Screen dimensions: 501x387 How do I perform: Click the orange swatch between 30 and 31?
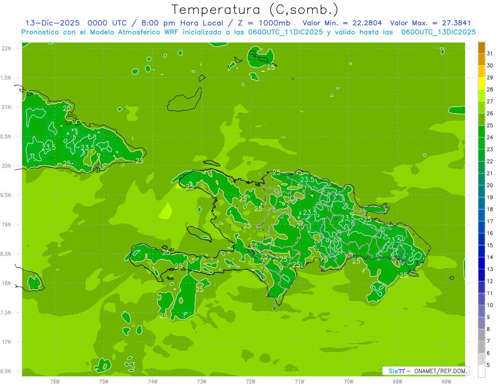[x=481, y=59]
